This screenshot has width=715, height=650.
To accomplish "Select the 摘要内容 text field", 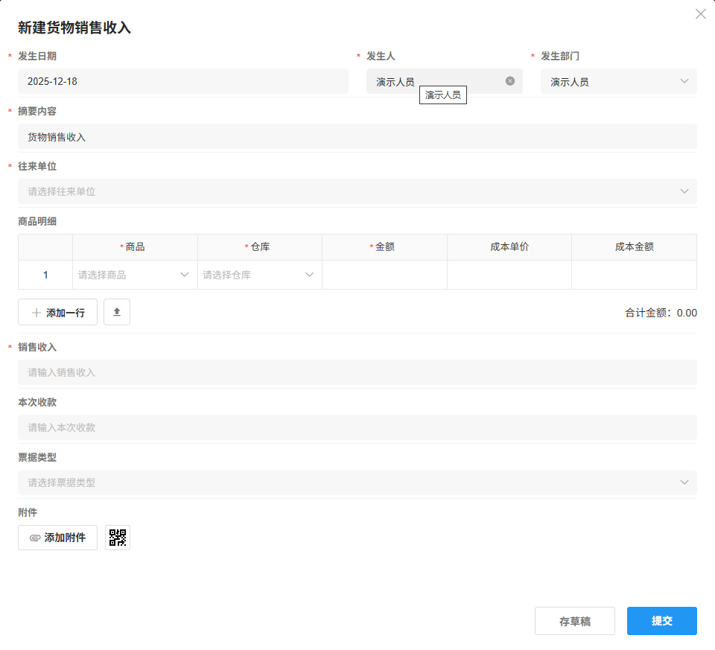I will (357, 136).
